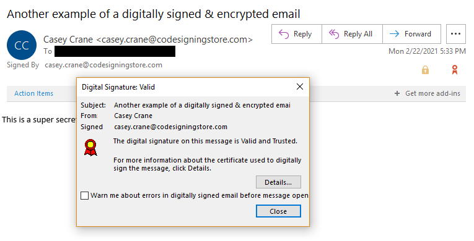
Task: Click the red rosette icon inside the dialog
Action: pos(90,148)
